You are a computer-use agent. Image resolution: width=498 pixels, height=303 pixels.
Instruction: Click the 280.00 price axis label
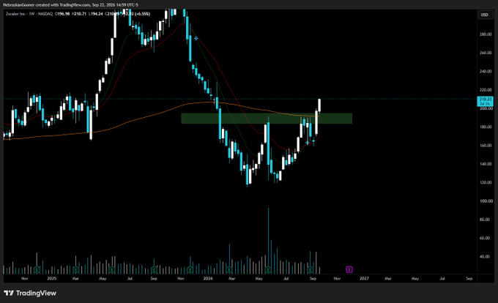tap(486, 34)
